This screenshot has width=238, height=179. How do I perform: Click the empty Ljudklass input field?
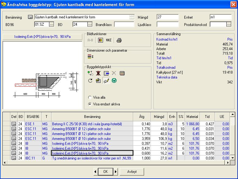pos(167,24)
